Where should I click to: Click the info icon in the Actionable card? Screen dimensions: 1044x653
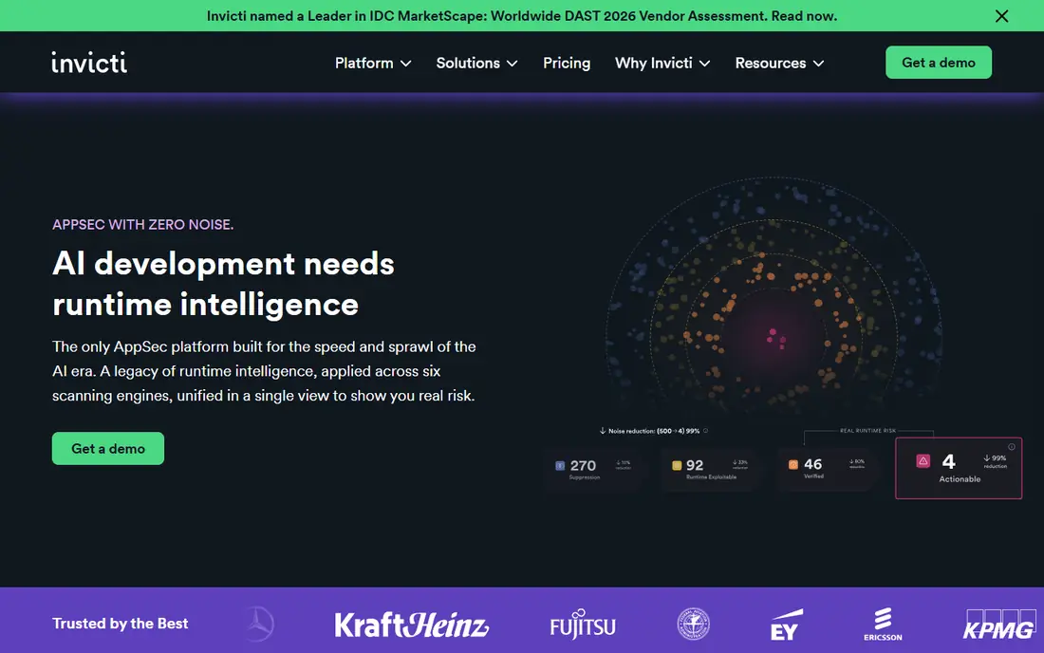click(1012, 447)
